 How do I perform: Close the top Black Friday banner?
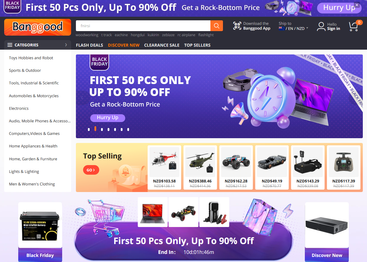(357, 5)
